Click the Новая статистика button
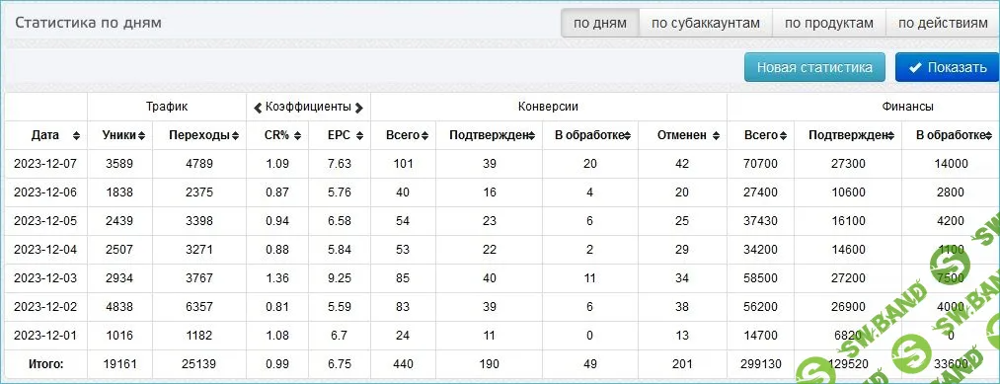Screen dimensions: 1000x384 pyautogui.click(x=814, y=67)
